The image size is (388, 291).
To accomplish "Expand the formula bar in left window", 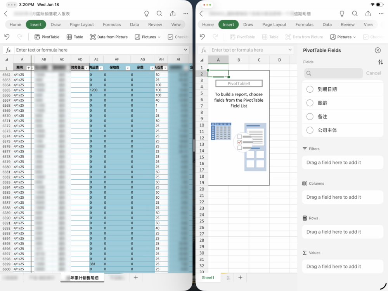I will point(186,50).
